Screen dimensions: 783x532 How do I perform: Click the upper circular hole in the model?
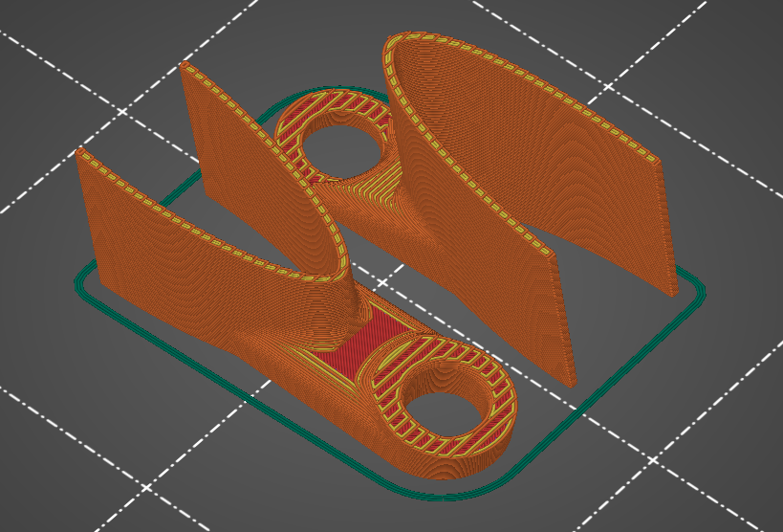(x=339, y=148)
